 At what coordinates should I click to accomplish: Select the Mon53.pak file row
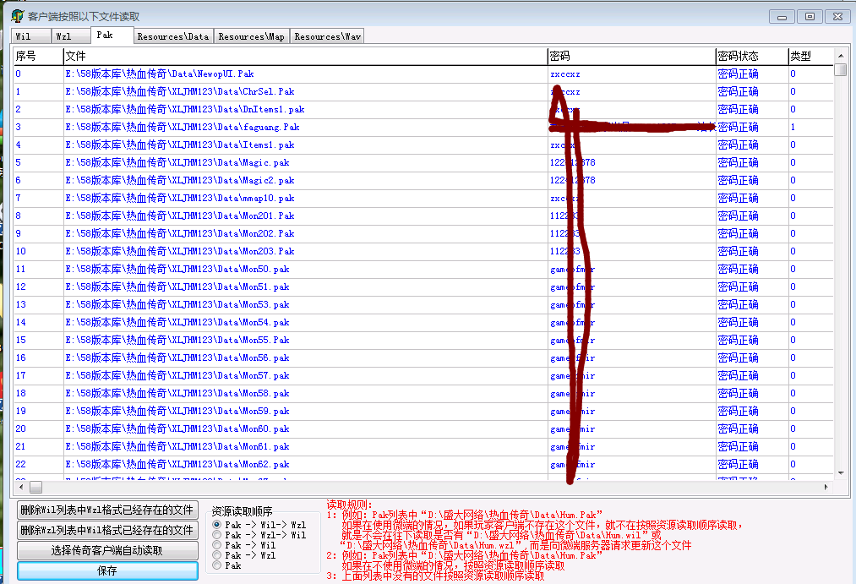click(423, 304)
